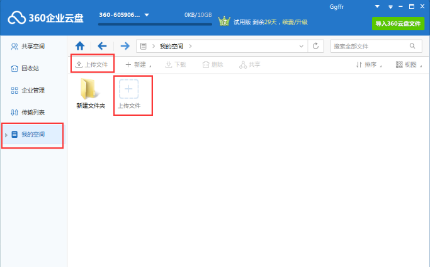430x267 pixels.
Task: Click the storage usage progress bar
Action: (155, 25)
